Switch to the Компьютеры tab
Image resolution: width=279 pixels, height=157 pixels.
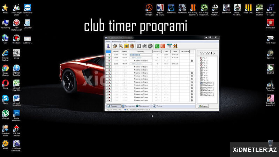[128, 106]
